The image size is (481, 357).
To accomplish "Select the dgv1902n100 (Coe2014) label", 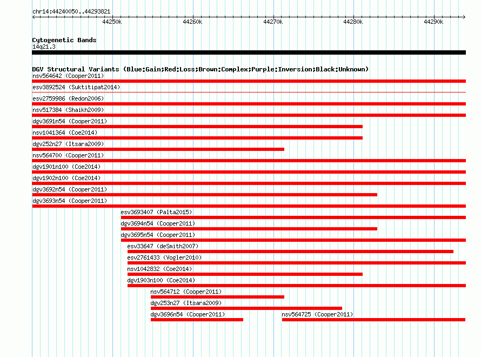I will pyautogui.click(x=66, y=178).
